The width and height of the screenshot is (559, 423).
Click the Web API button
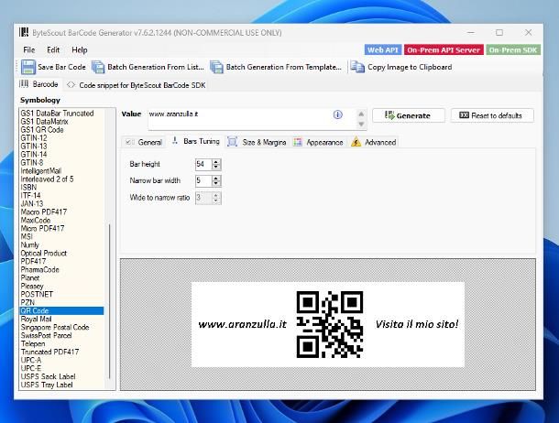point(383,49)
